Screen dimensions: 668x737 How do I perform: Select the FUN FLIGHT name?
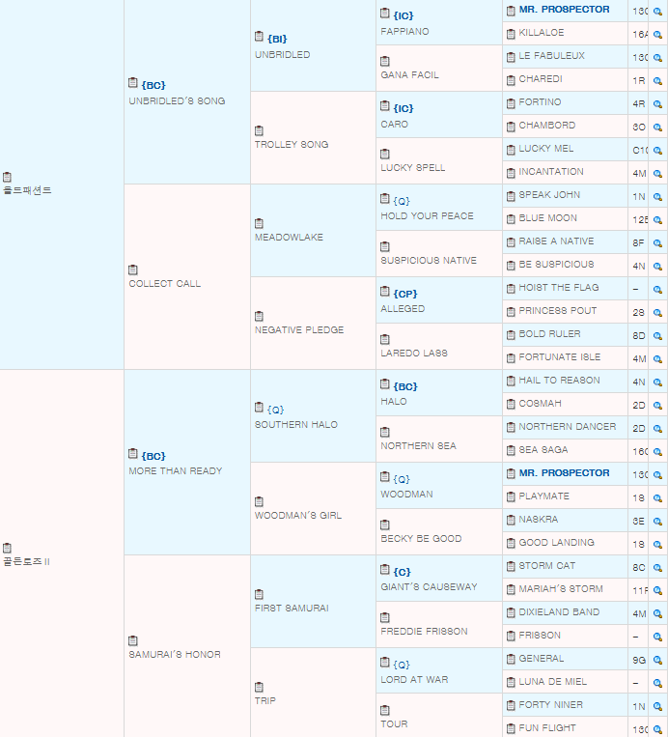coord(546,728)
